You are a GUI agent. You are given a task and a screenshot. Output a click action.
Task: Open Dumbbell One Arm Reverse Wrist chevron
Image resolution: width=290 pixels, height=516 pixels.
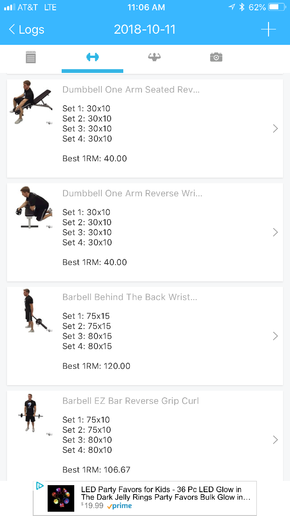(275, 232)
